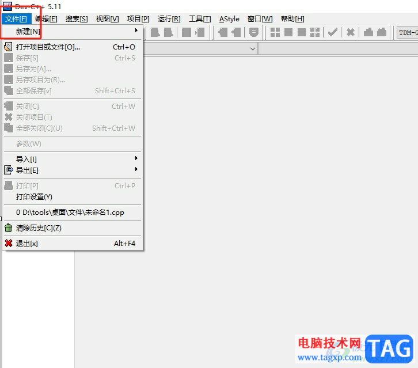Click the Stop Execution X toolbar icon
The height and width of the screenshot is (368, 418).
pos(350,32)
